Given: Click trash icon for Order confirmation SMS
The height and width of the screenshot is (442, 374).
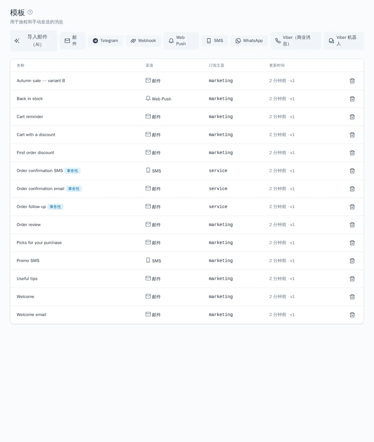Looking at the screenshot, I should 352,171.
